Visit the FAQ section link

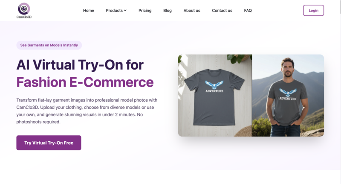[x=248, y=10]
